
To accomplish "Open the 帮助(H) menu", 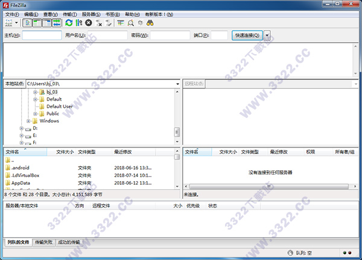I will 132,14.
